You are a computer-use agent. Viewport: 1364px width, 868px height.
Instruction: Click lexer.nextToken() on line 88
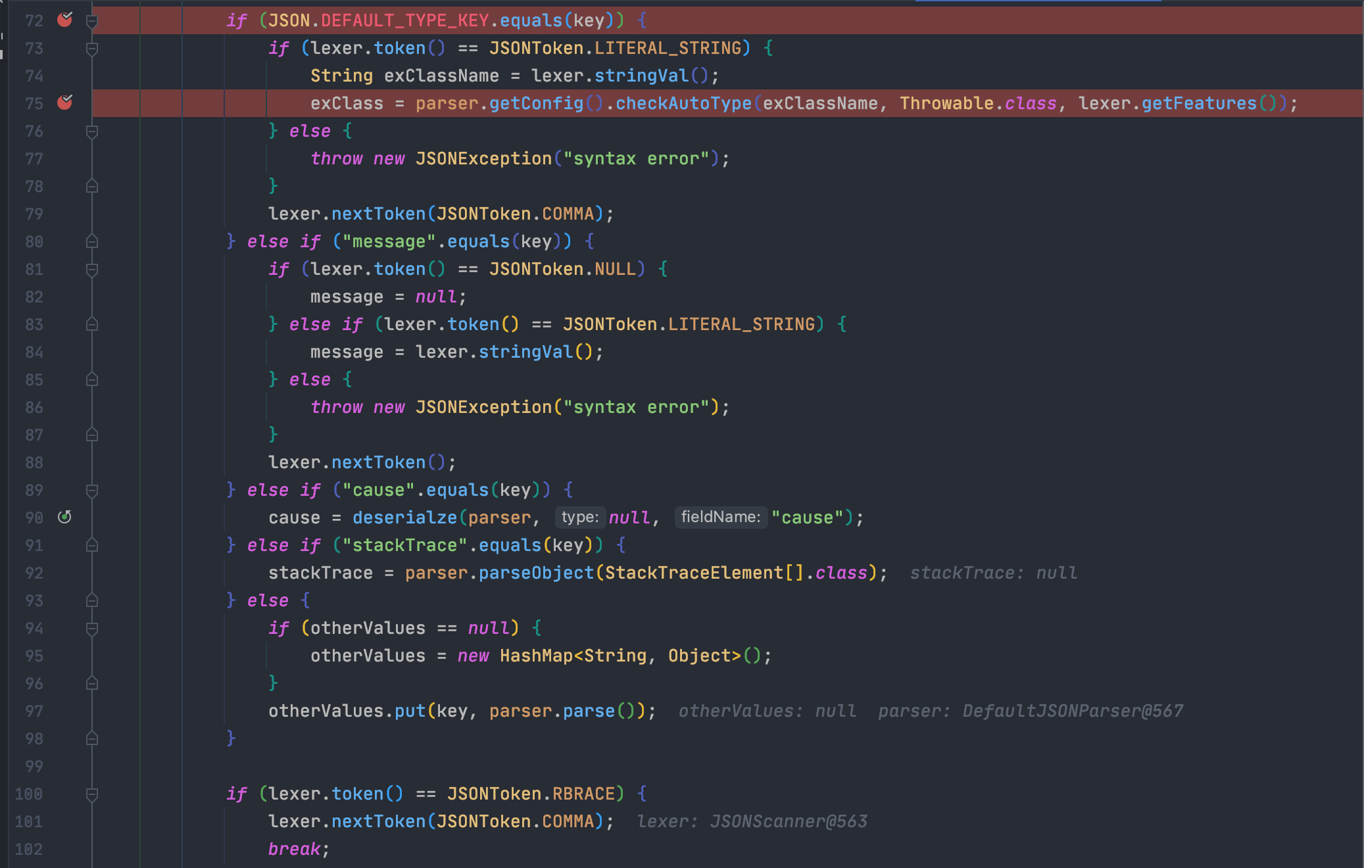[x=357, y=462]
